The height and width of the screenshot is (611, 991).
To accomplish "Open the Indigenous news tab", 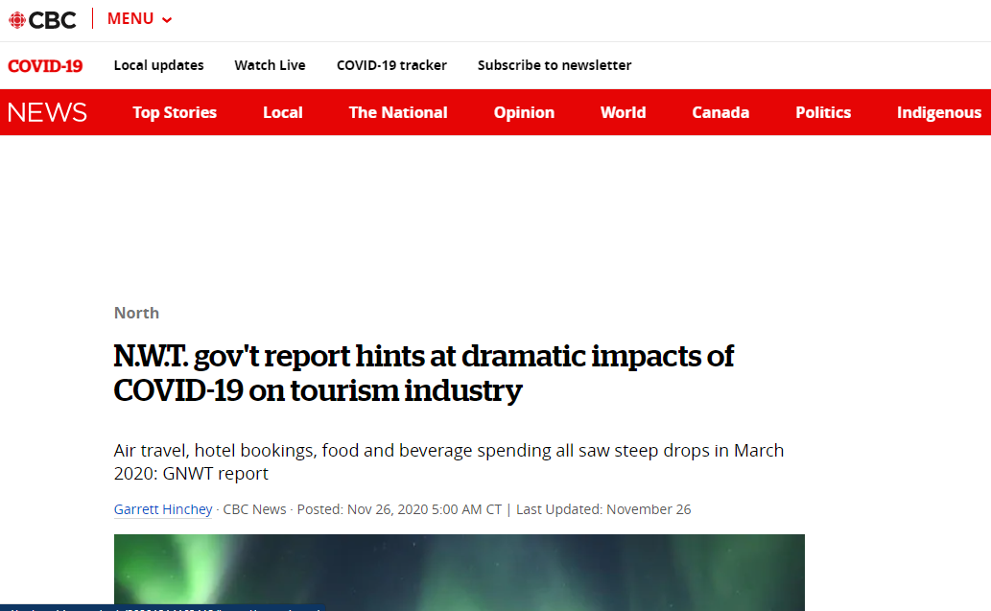I will (x=939, y=112).
